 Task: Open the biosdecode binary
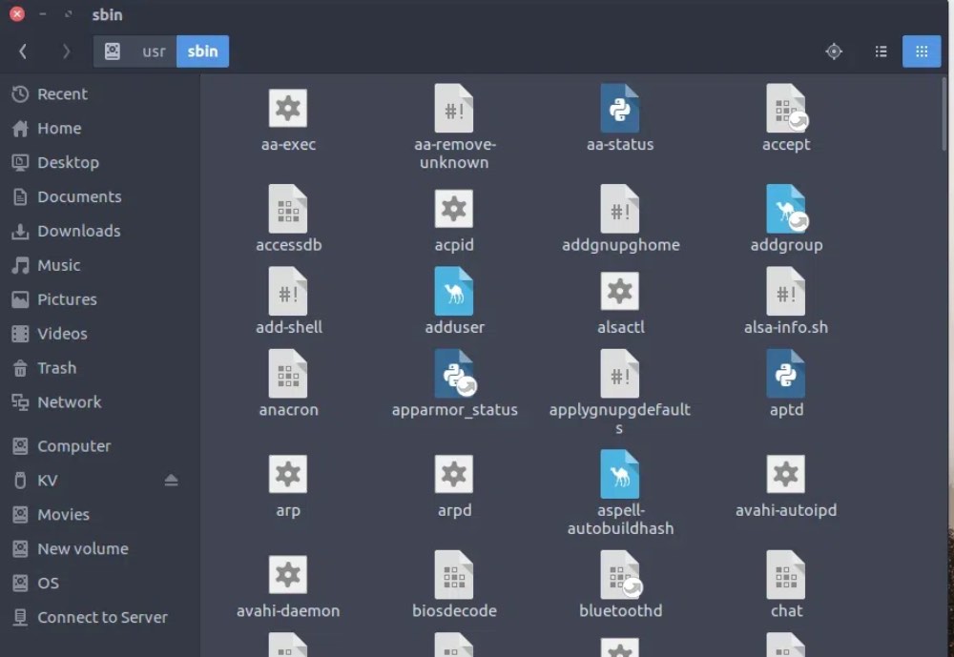pos(453,574)
